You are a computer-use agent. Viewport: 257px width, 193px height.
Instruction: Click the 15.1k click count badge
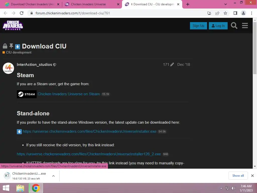[x=106, y=94]
